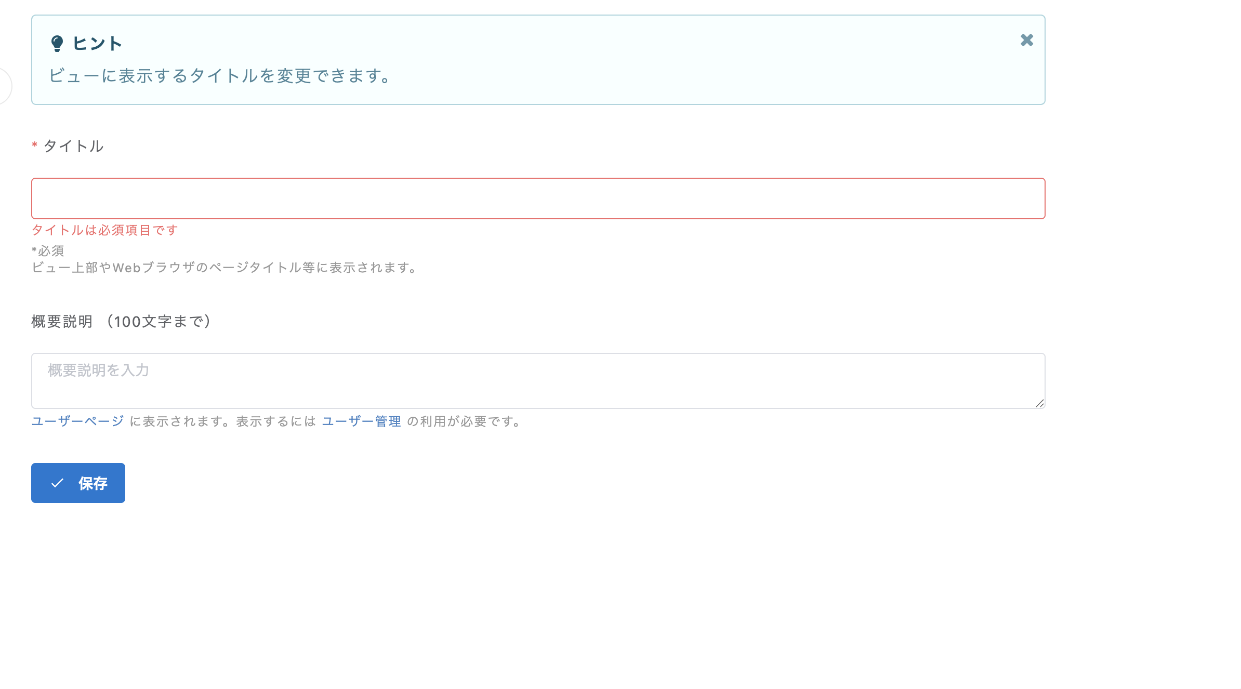The width and height of the screenshot is (1241, 689).
Task: Click the ヒント heading text
Action: pos(97,44)
